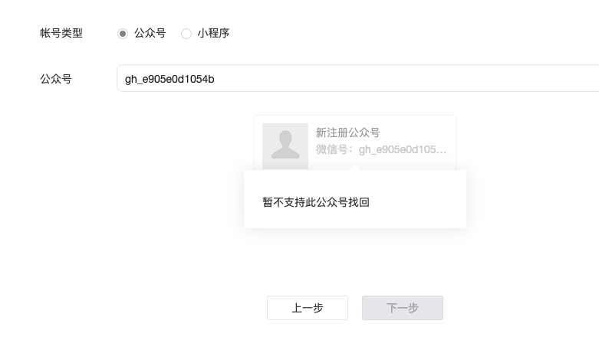Go back with the 上一步 button
This screenshot has height=350, width=599.
[308, 308]
